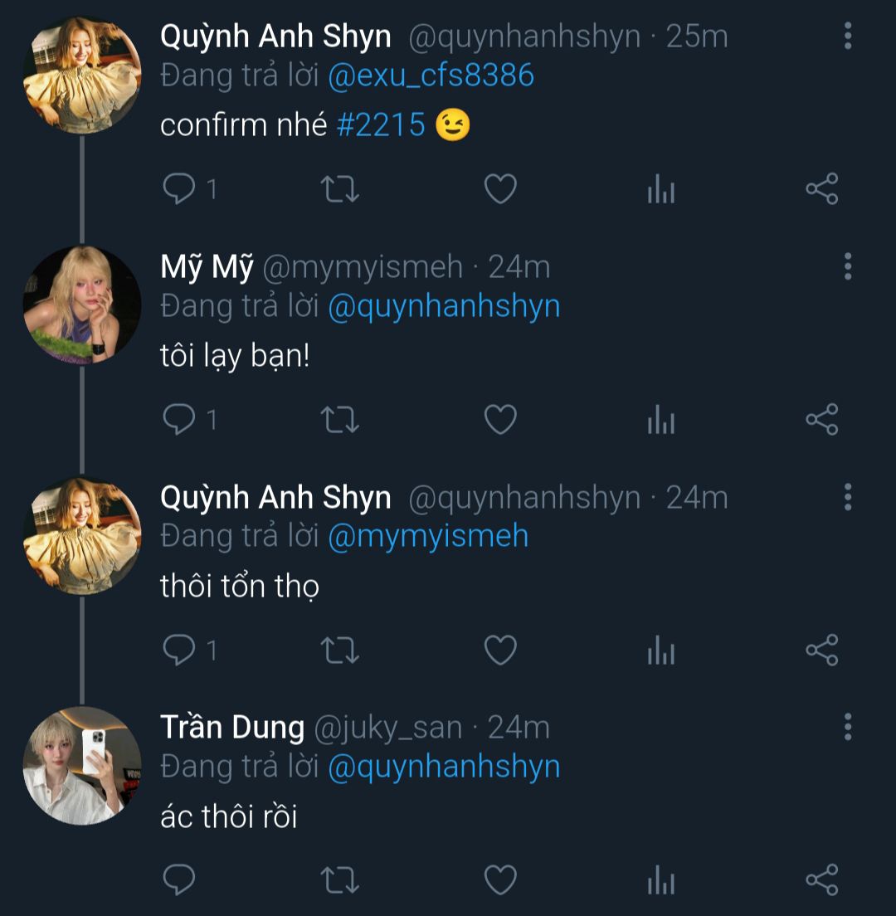
Task: Open Mỹ Mỹ's profile picture
Action: coord(81,305)
